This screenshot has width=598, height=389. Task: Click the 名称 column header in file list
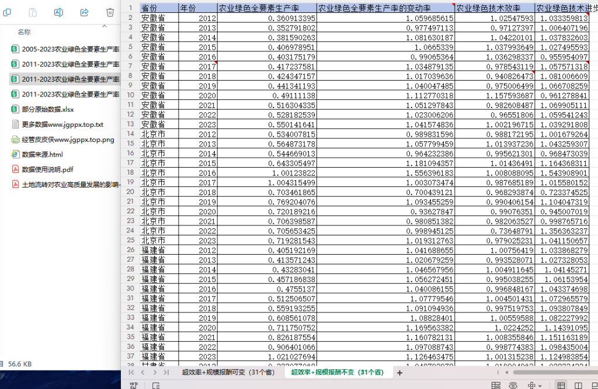[24, 32]
